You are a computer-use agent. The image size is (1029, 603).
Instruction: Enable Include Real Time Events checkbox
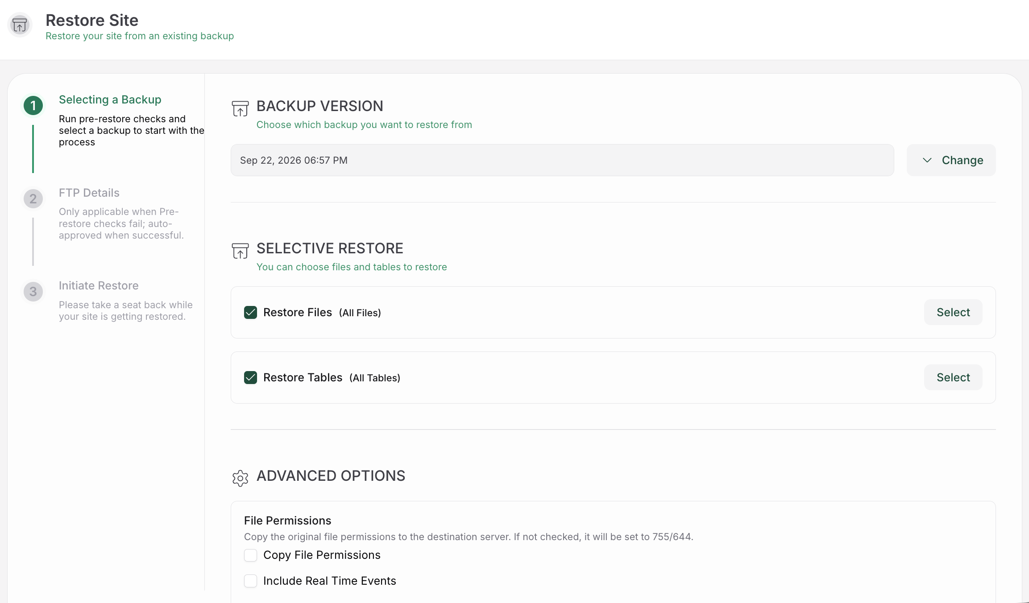pyautogui.click(x=250, y=581)
